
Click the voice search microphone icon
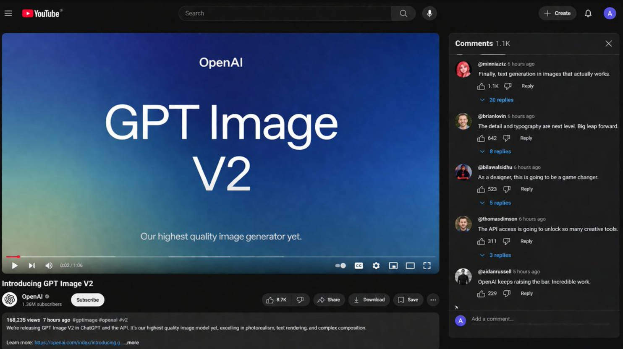coord(429,13)
